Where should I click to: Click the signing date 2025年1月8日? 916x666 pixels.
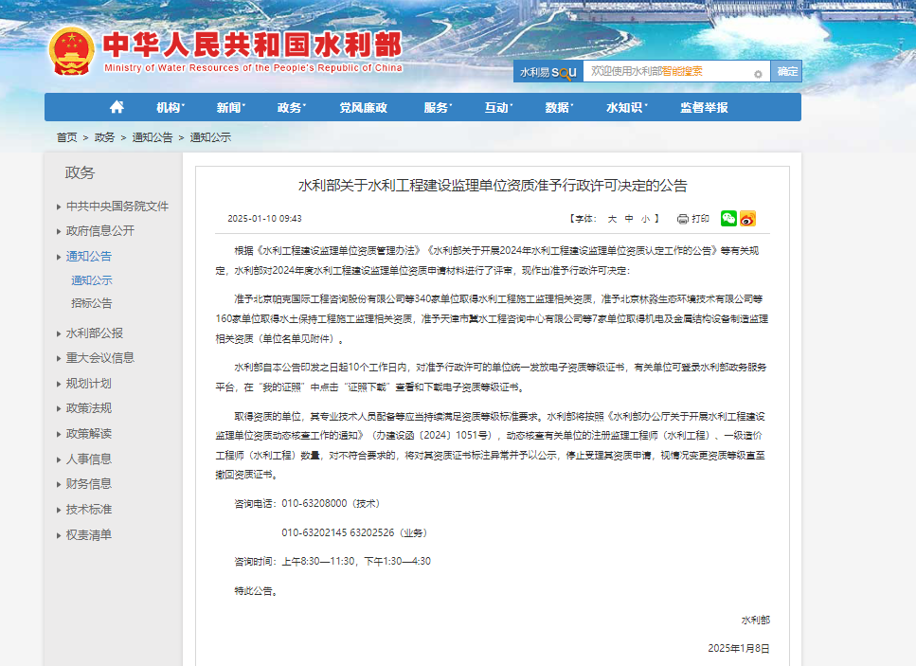click(739, 648)
